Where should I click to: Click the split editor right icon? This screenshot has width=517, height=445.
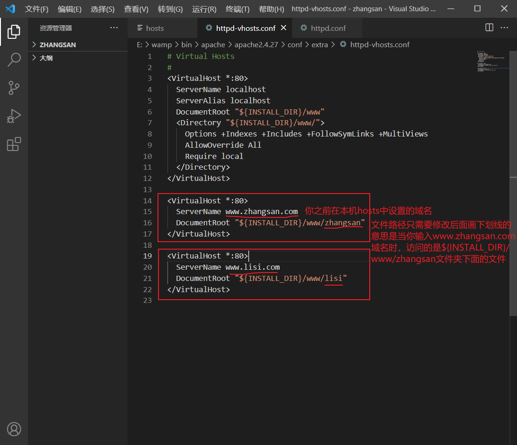(x=489, y=28)
